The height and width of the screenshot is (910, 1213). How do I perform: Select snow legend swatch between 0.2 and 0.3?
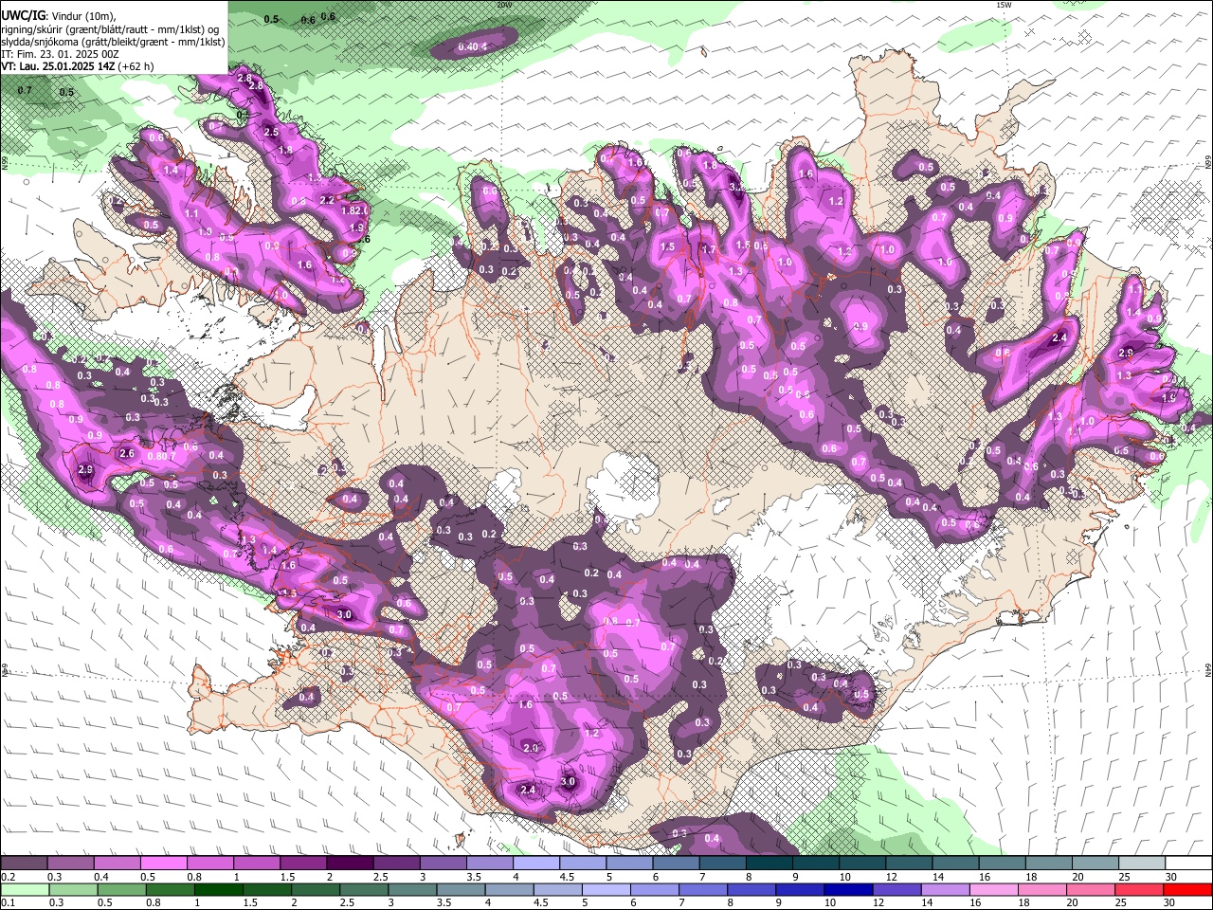point(24,864)
